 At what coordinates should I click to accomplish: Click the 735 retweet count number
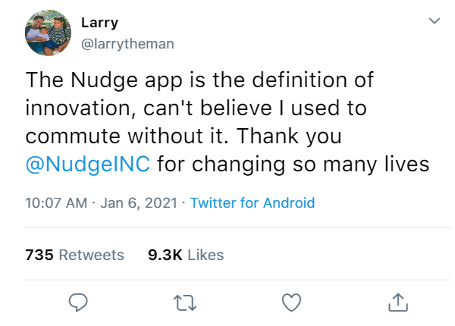(x=39, y=255)
